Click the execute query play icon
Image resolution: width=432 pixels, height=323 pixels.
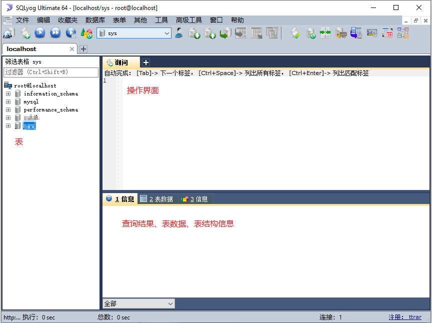click(x=40, y=33)
